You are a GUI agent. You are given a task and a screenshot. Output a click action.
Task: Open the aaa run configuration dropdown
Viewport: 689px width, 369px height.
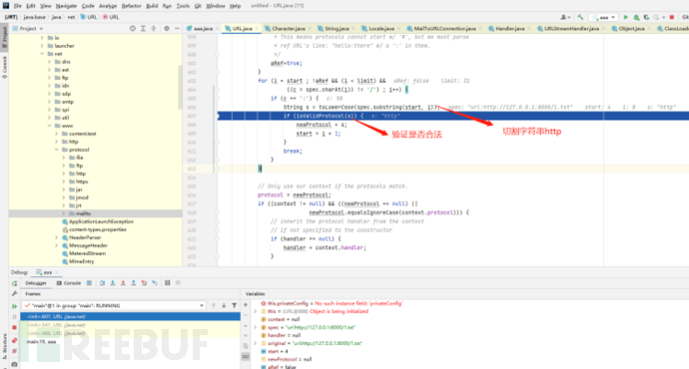point(604,17)
